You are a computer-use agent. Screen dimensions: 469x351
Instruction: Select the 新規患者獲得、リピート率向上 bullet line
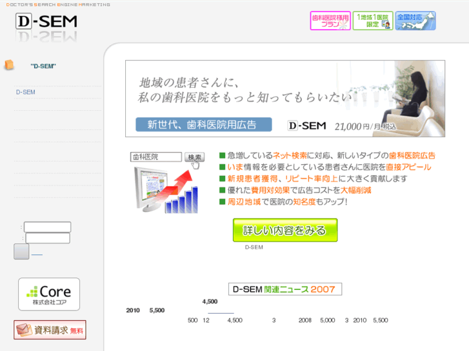[x=314, y=178]
